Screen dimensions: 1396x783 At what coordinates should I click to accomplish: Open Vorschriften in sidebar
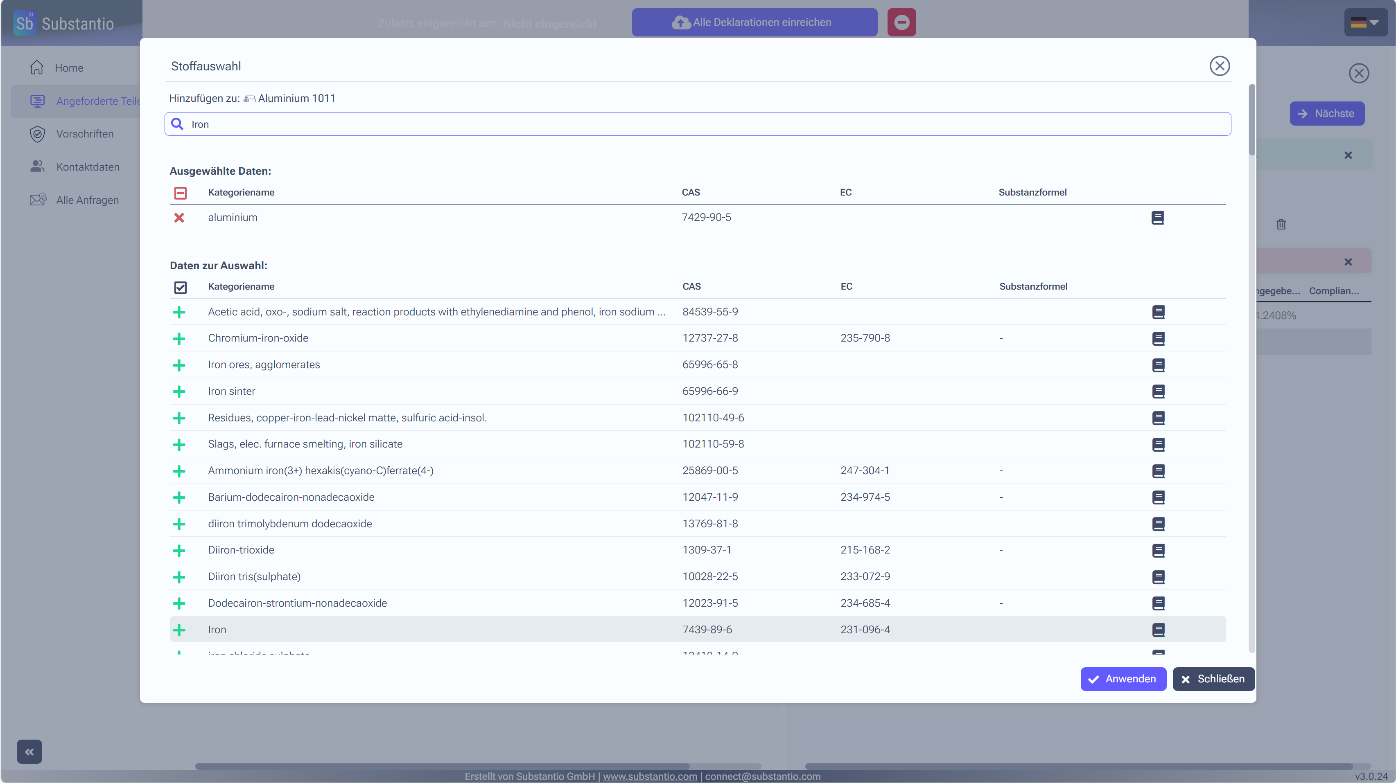(x=72, y=134)
